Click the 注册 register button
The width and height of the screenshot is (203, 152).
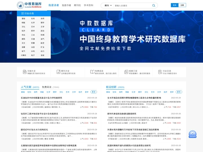tap(182, 5)
